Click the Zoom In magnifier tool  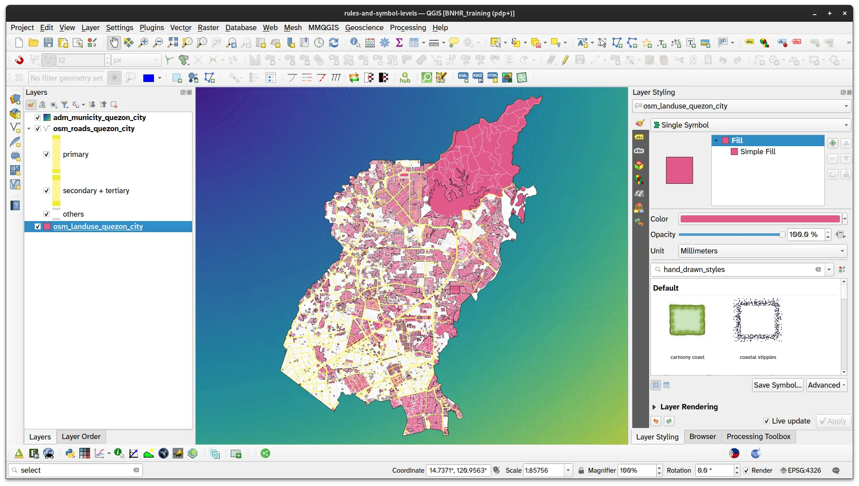(x=143, y=43)
